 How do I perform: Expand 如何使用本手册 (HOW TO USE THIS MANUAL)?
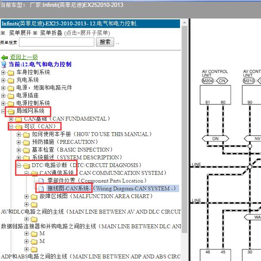pyautogui.click(x=19, y=134)
